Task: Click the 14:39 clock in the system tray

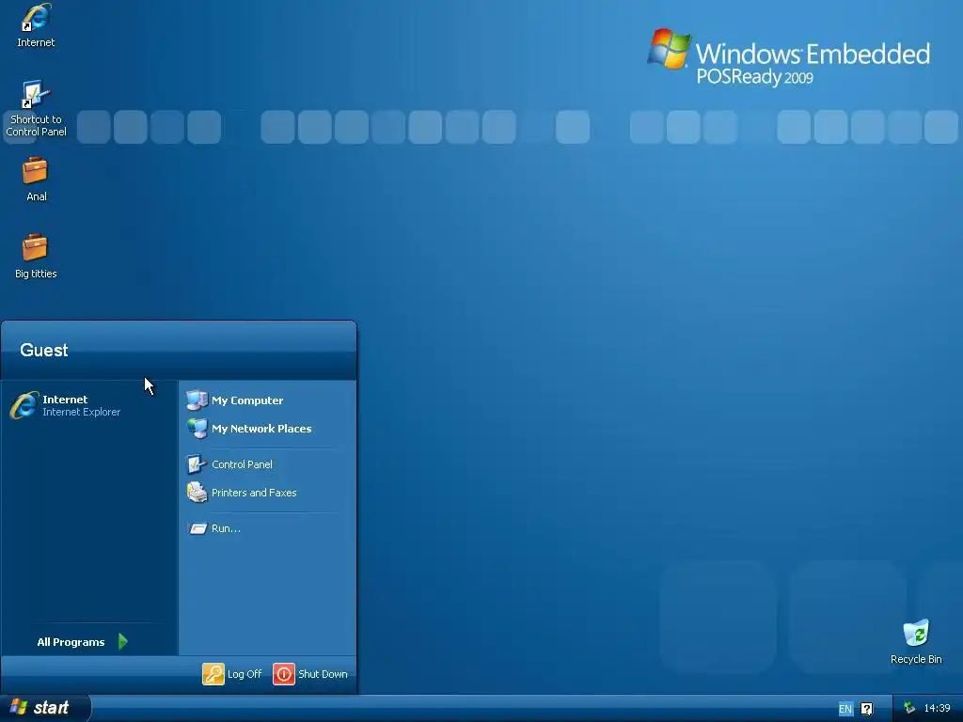Action: (938, 709)
